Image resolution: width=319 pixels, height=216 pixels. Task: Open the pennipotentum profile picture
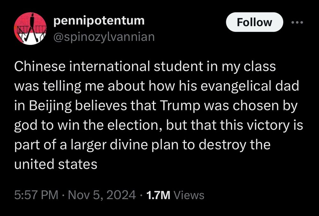tap(30, 28)
